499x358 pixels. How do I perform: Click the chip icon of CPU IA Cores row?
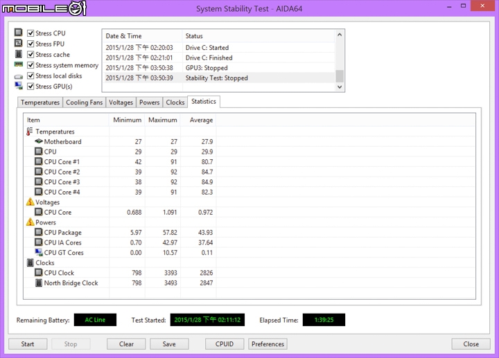[x=39, y=242]
